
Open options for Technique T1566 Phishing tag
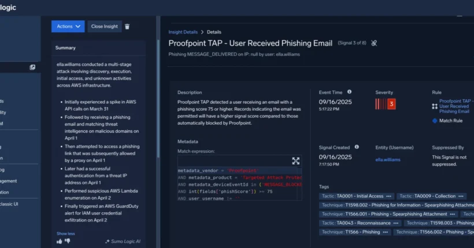pyautogui.click(x=385, y=232)
